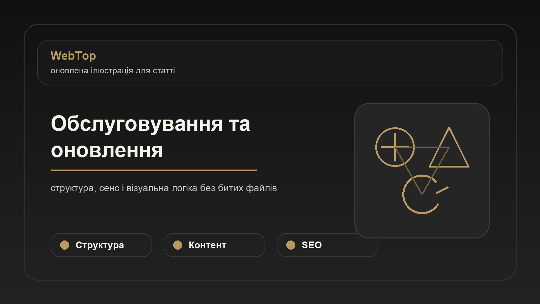Select the SEO pill

coord(327,245)
